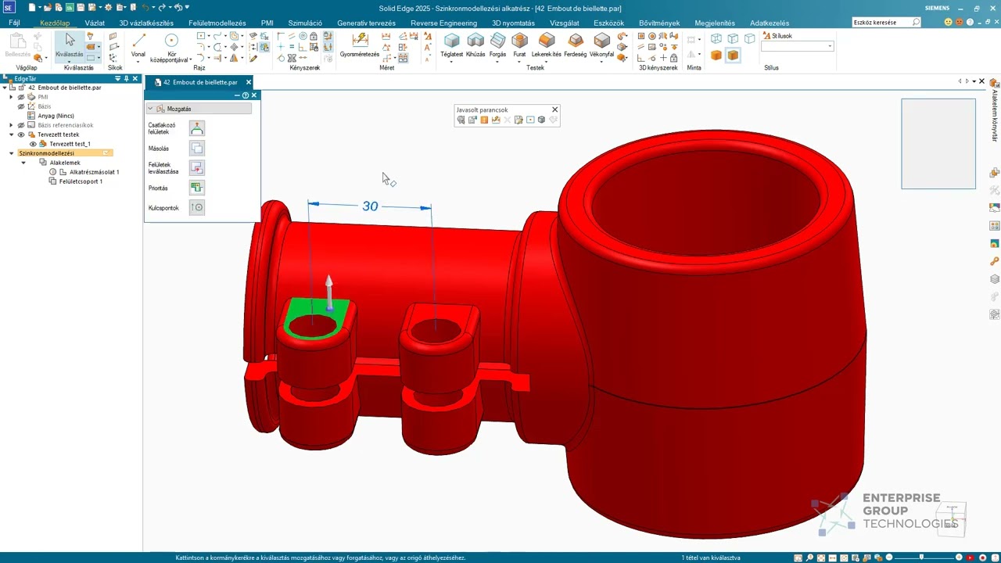Click the view thumbnail box at top right

(938, 144)
